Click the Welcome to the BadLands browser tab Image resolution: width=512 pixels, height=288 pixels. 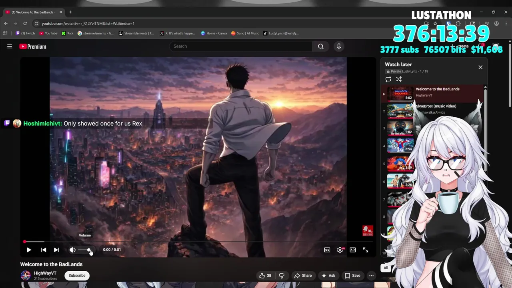click(34, 12)
